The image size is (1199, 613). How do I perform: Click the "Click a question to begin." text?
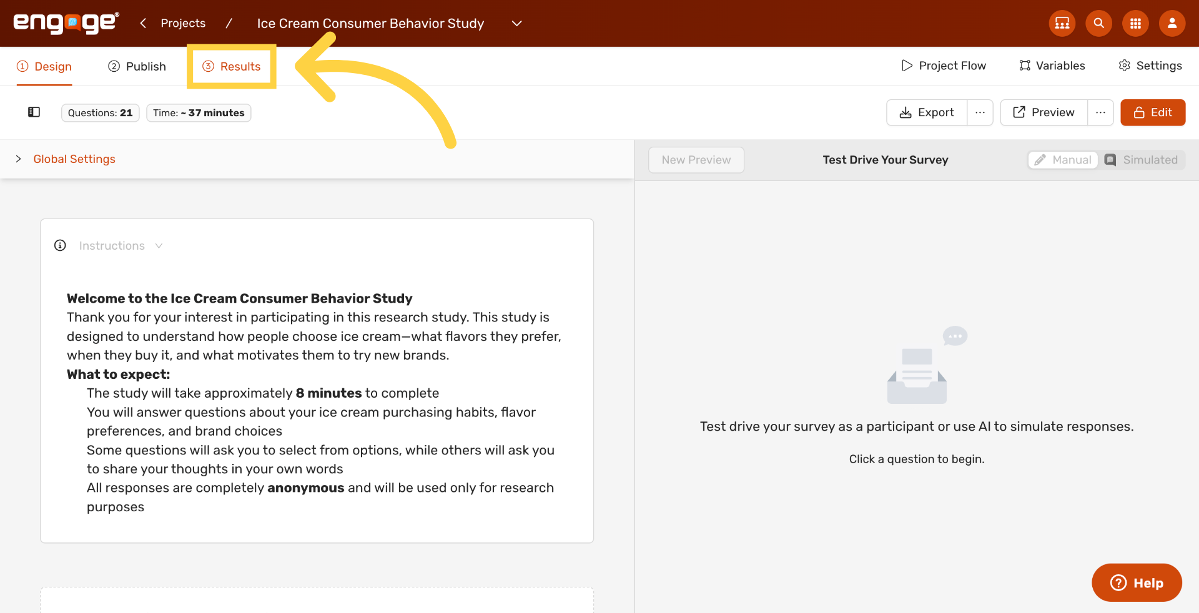917,459
